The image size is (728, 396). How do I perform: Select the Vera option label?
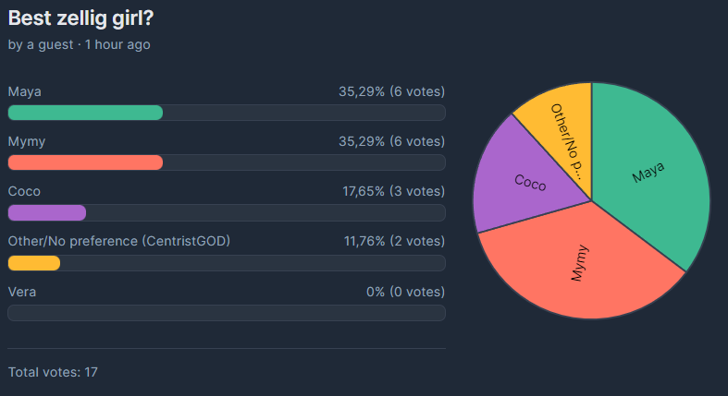point(22,292)
